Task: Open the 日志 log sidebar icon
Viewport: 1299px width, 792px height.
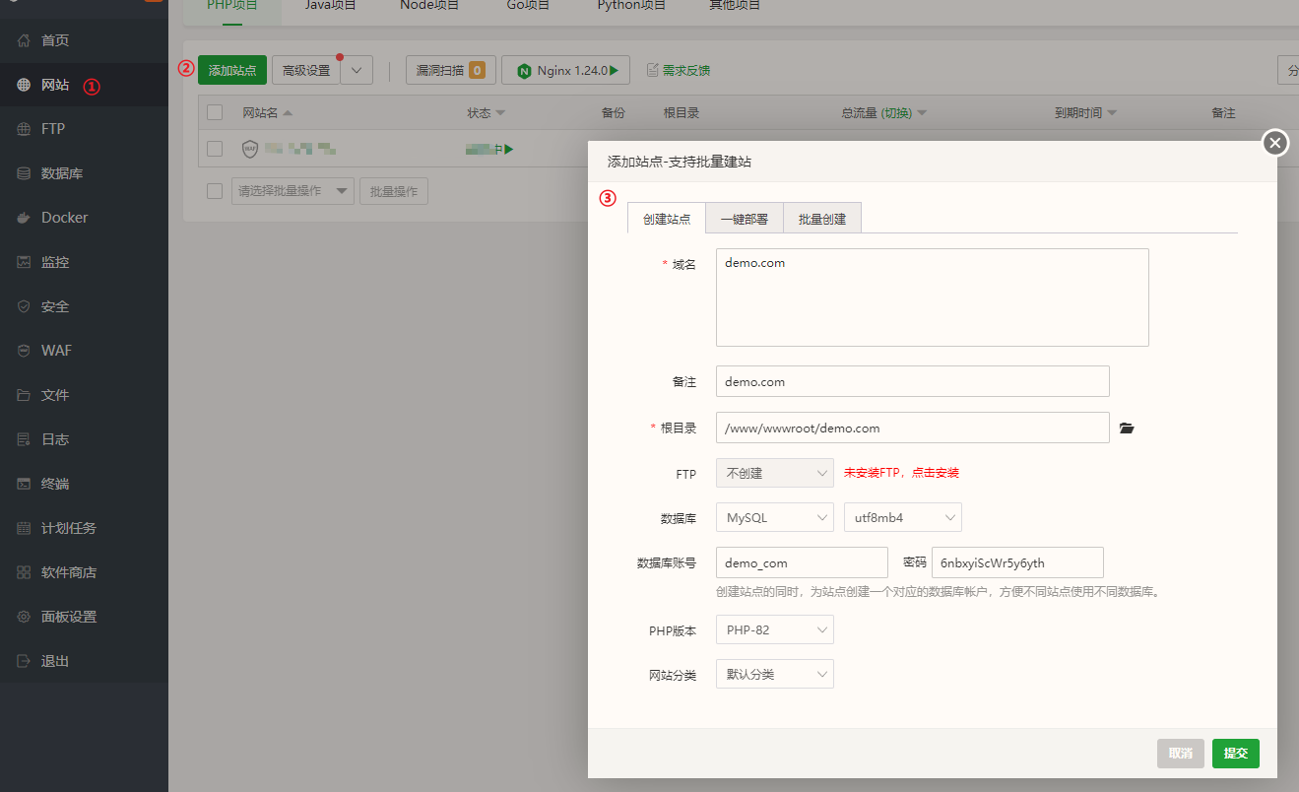Action: click(24, 439)
